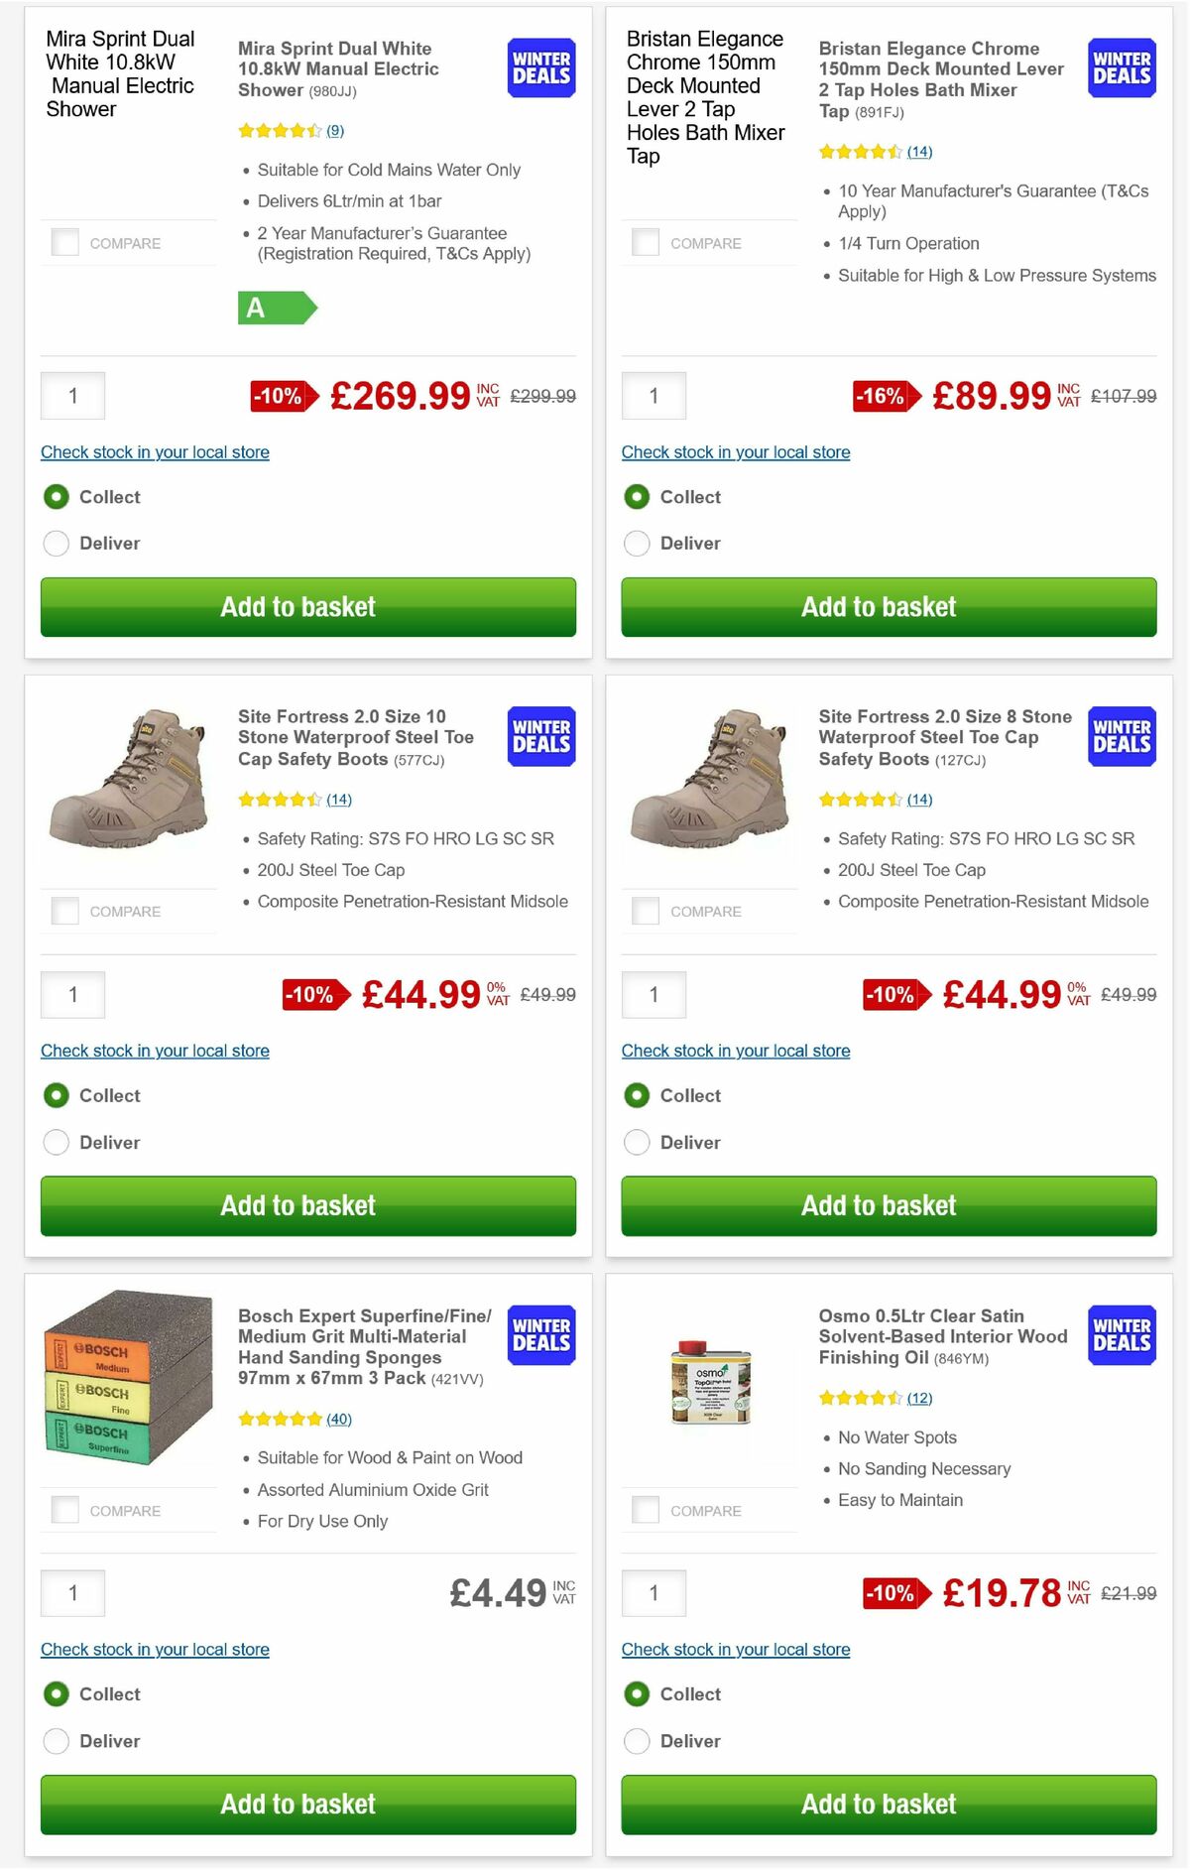This screenshot has width=1190, height=1870.
Task: Click the -10% discount badge on Osmo oil
Action: click(892, 1595)
